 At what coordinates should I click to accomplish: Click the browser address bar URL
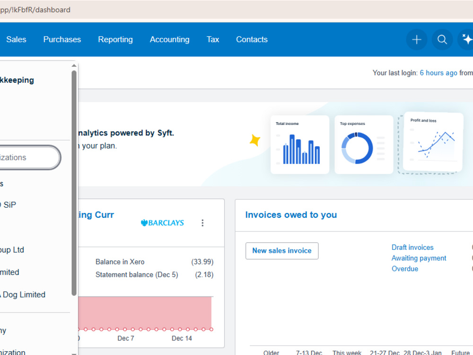pos(35,9)
